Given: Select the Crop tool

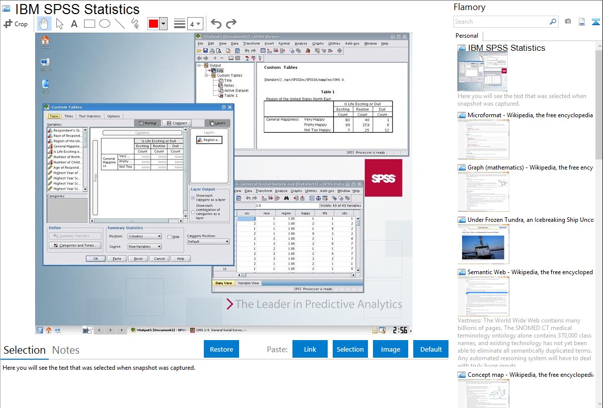Looking at the screenshot, I should pyautogui.click(x=16, y=24).
